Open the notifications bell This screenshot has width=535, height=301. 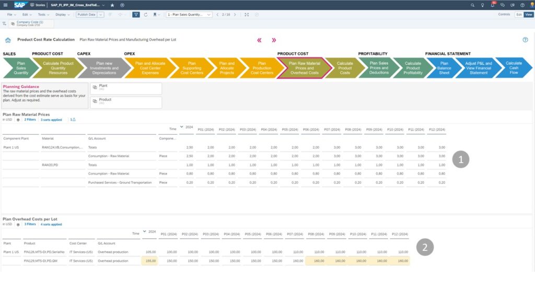coord(492,5)
